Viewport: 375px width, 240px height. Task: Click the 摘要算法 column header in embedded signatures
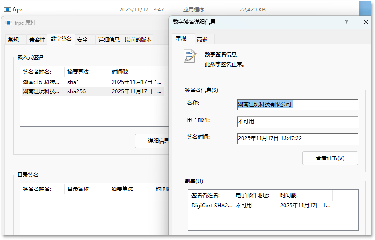point(86,72)
